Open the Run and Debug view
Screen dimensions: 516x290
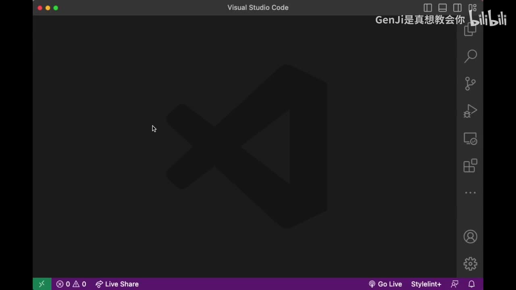click(x=470, y=111)
